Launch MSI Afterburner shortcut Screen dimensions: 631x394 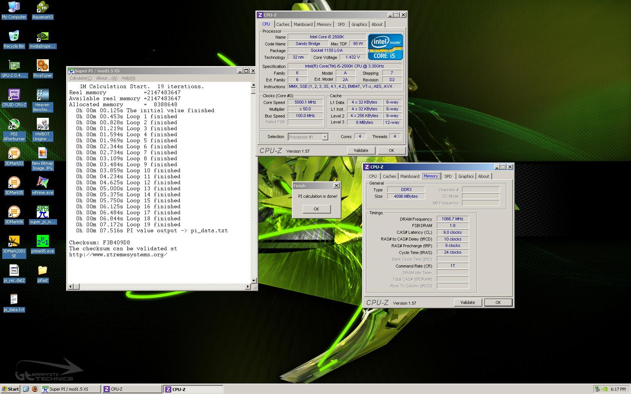point(14,130)
